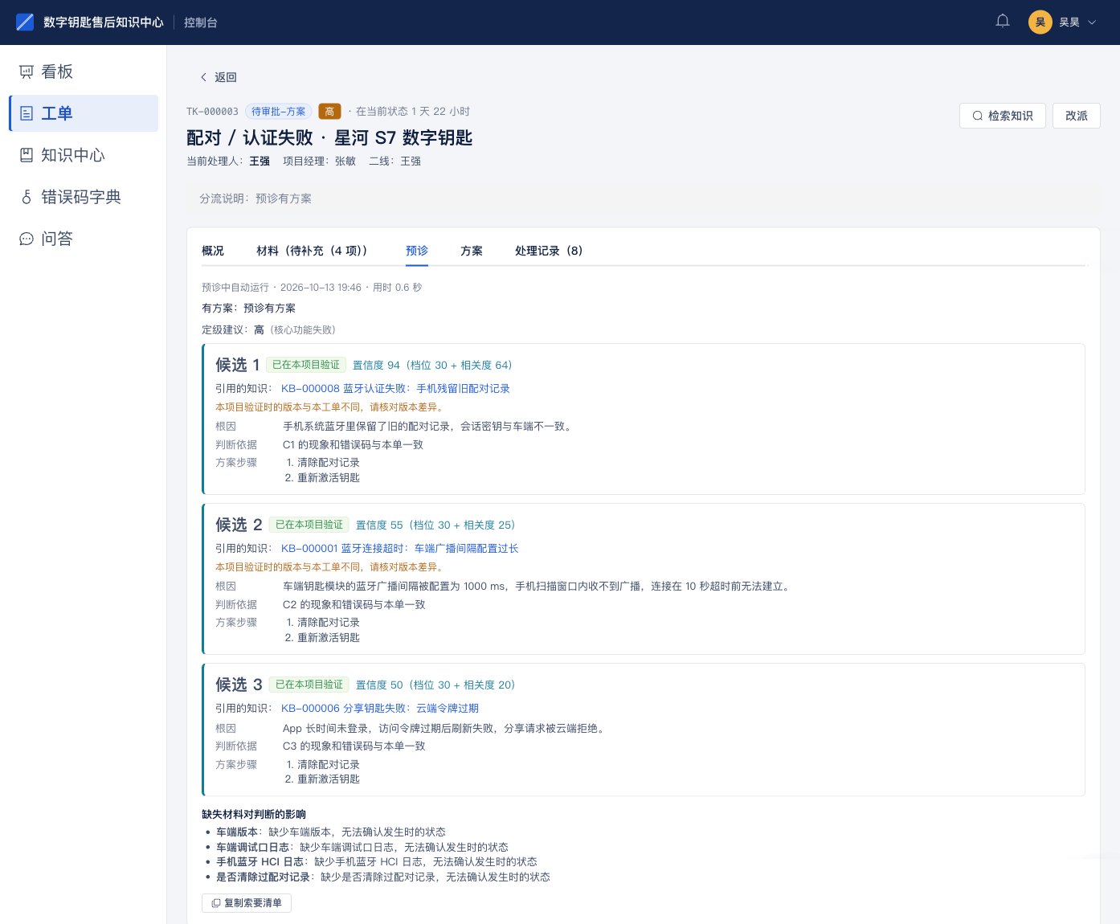Click the user avatar 吴
1120x924 pixels.
pos(1040,22)
